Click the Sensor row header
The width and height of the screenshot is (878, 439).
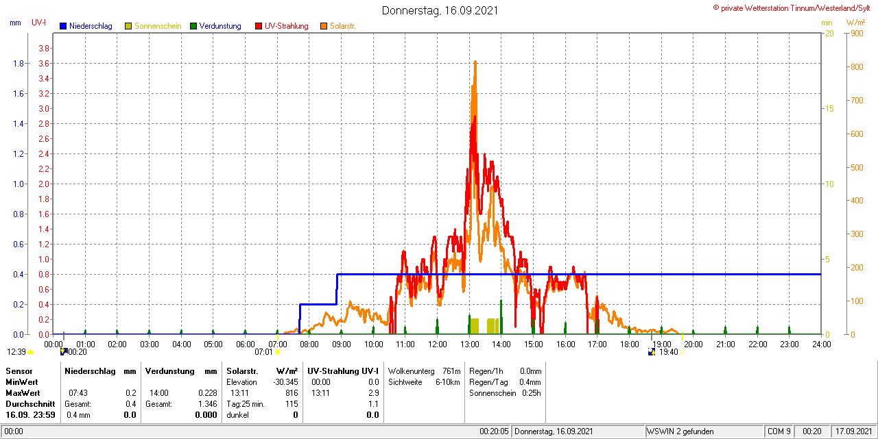pos(19,371)
